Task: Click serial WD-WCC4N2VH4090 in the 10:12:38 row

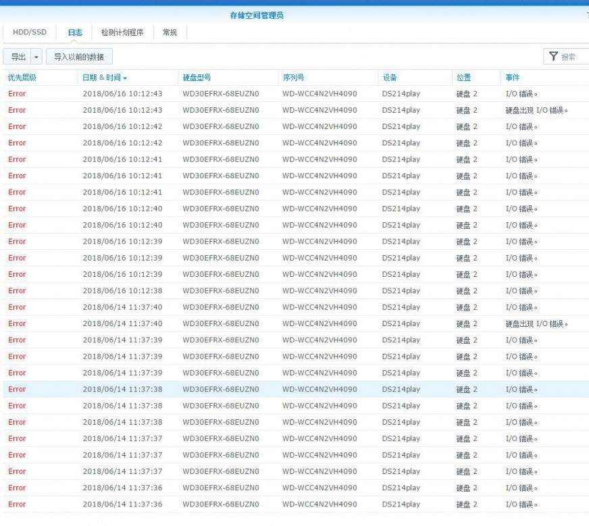Action: click(319, 290)
